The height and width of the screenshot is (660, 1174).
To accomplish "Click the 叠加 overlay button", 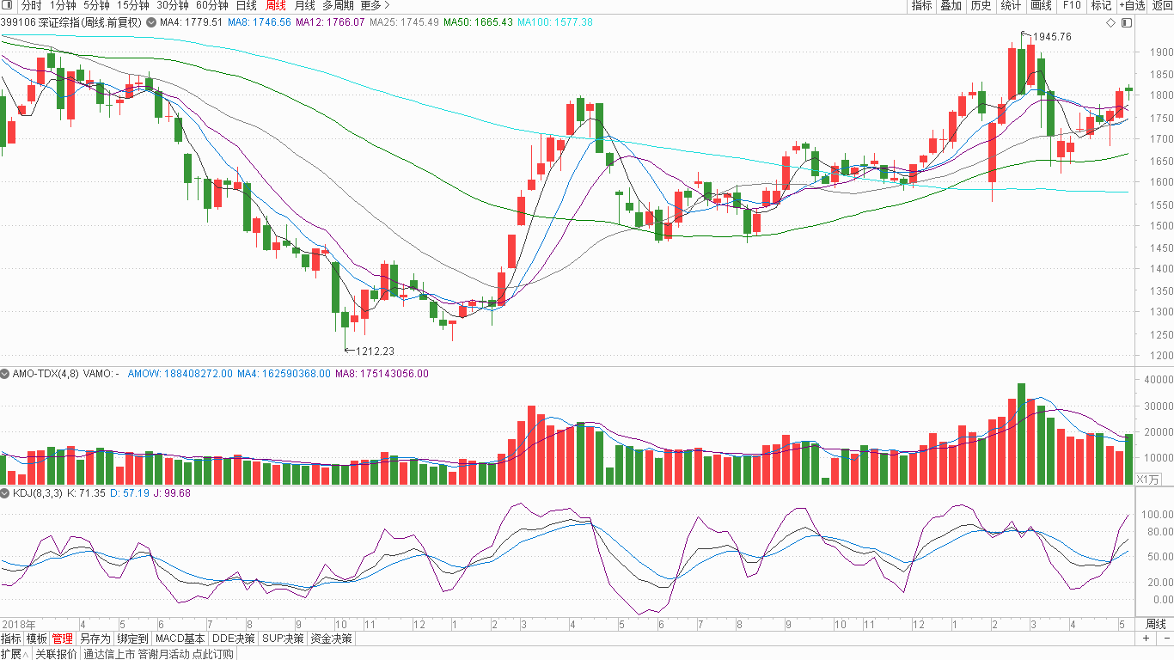I will click(x=951, y=5).
